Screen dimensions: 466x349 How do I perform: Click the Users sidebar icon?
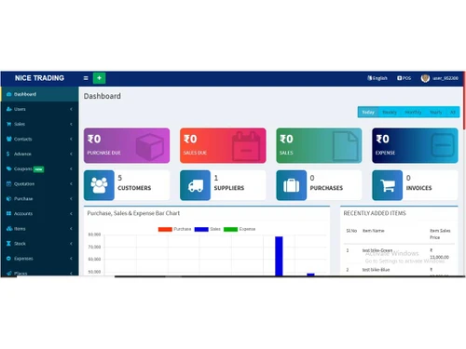(9, 109)
